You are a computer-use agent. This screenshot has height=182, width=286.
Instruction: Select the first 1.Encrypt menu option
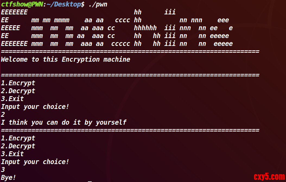point(18,83)
